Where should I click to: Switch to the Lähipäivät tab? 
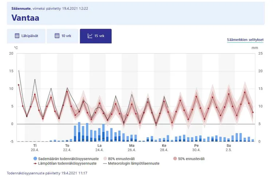tap(26, 36)
